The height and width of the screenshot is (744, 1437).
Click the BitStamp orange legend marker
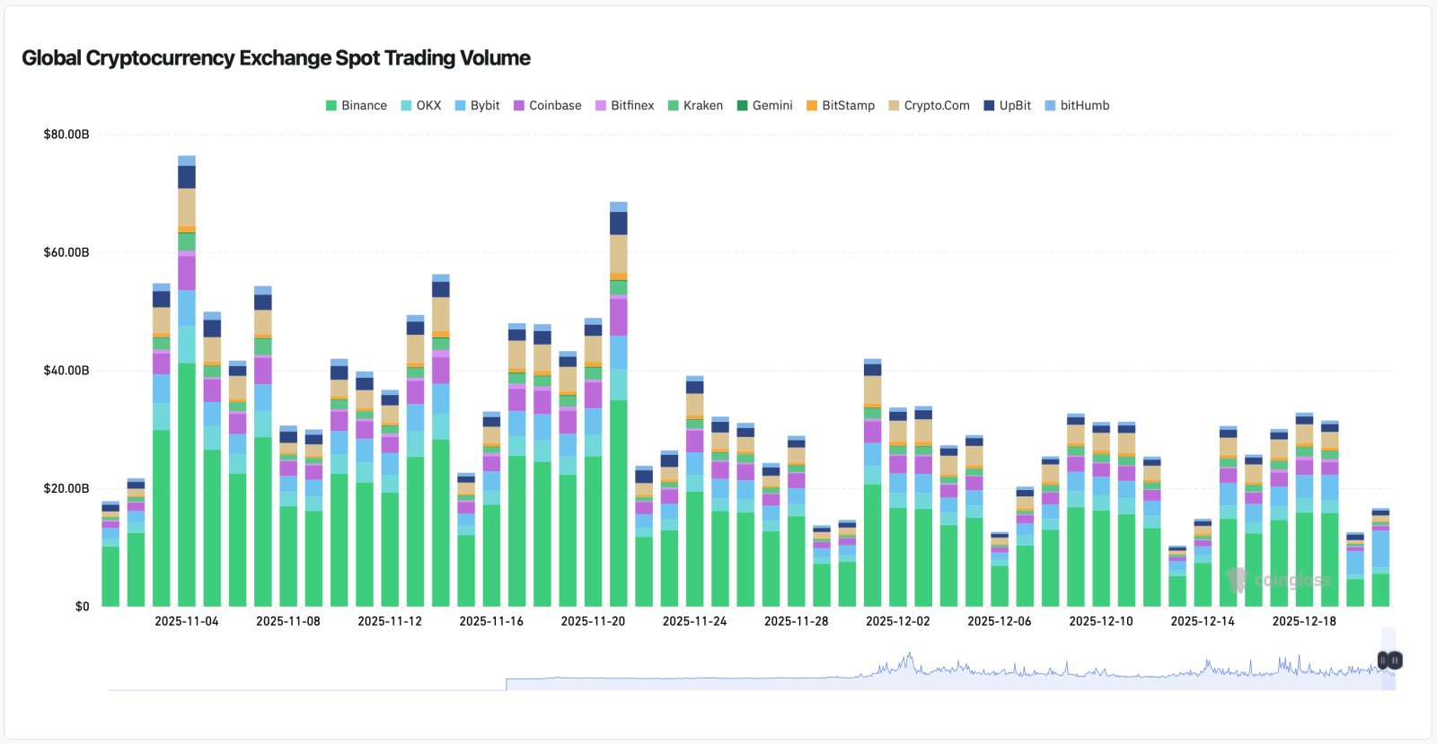tap(812, 106)
